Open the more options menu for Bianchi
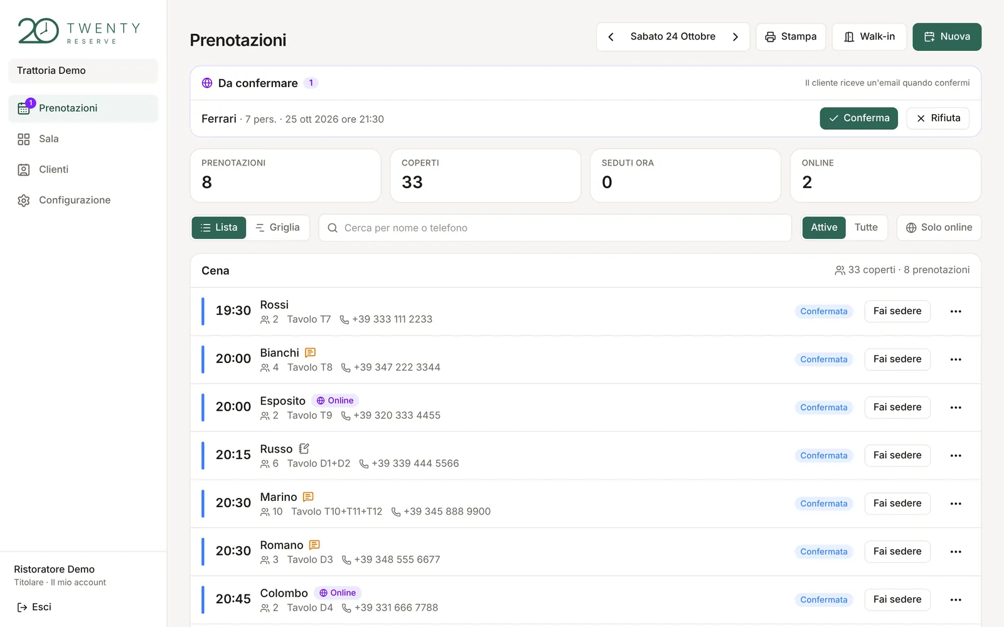Viewport: 1004px width, 627px height. tap(956, 360)
